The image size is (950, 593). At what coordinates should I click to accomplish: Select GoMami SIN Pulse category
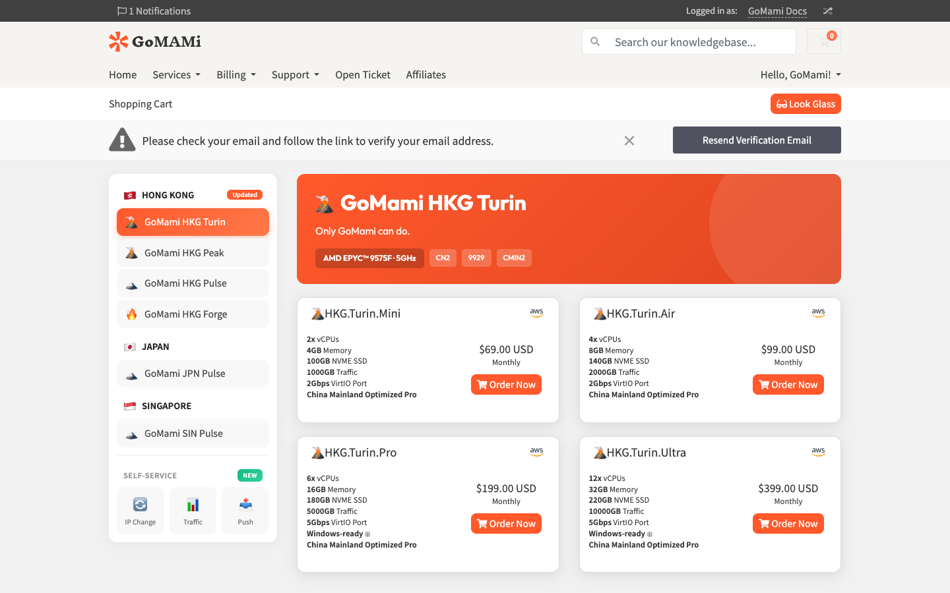tap(193, 434)
